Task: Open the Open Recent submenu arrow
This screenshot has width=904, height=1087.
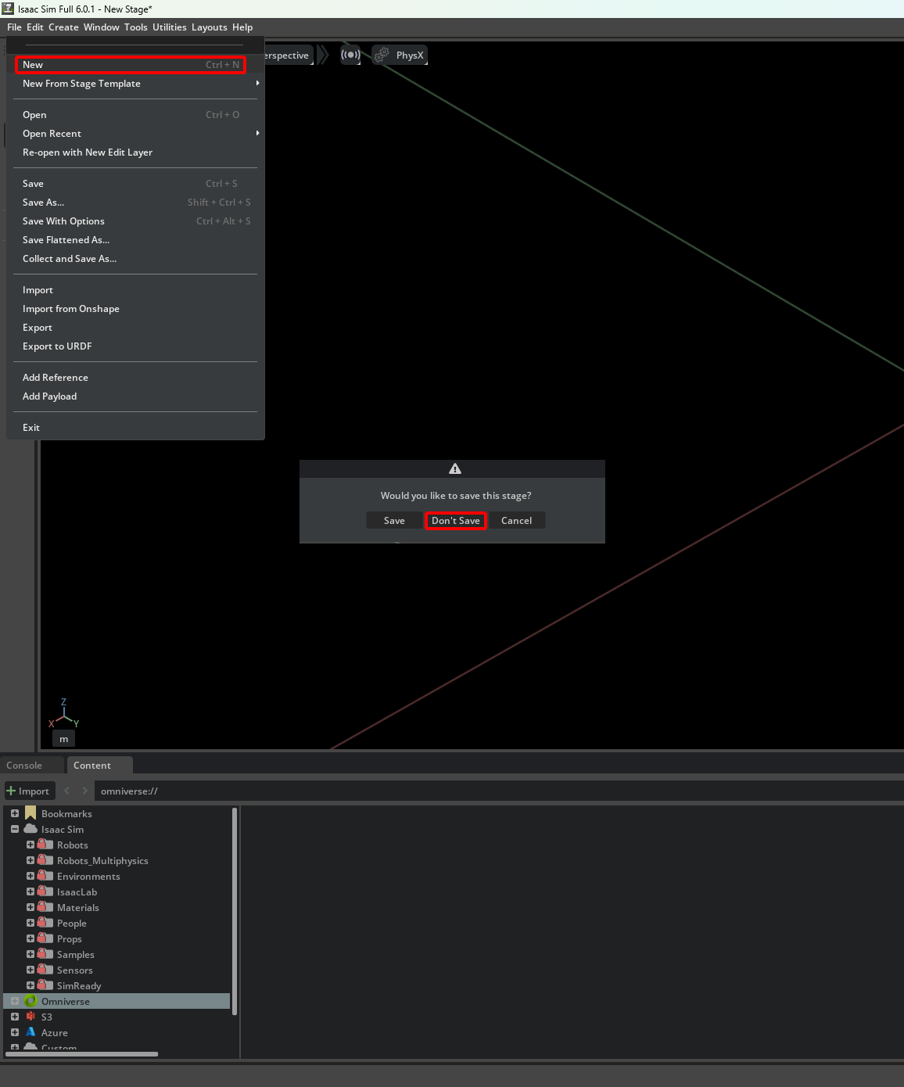Action: [257, 133]
